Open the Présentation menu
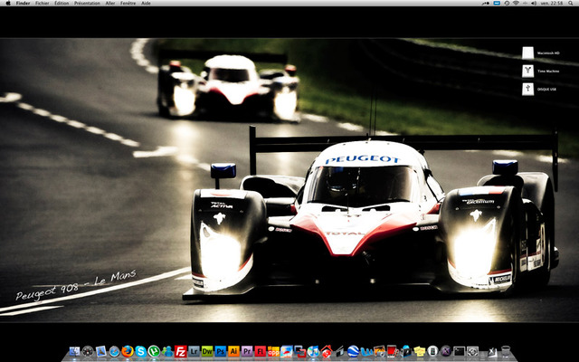This screenshot has height=362, width=579. pos(87,3)
